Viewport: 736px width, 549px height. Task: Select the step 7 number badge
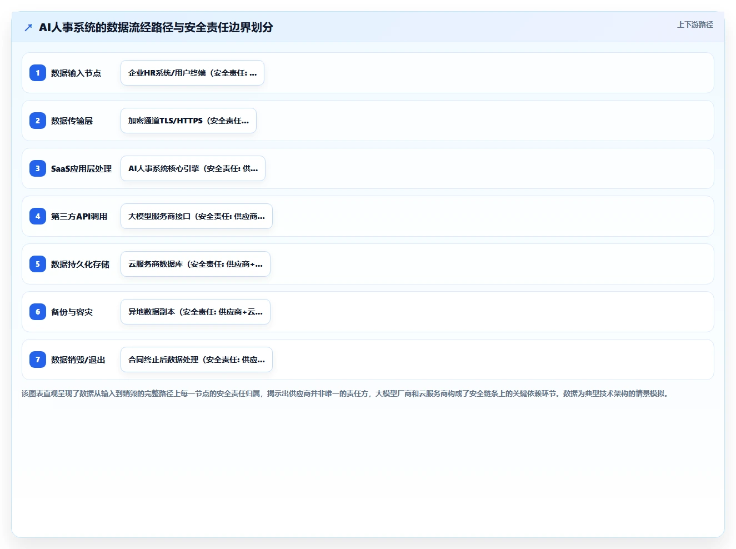[x=38, y=360]
